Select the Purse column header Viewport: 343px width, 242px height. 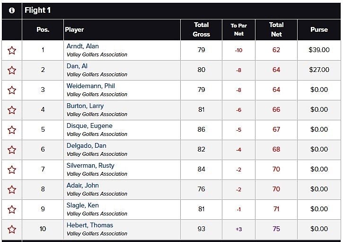click(x=319, y=29)
